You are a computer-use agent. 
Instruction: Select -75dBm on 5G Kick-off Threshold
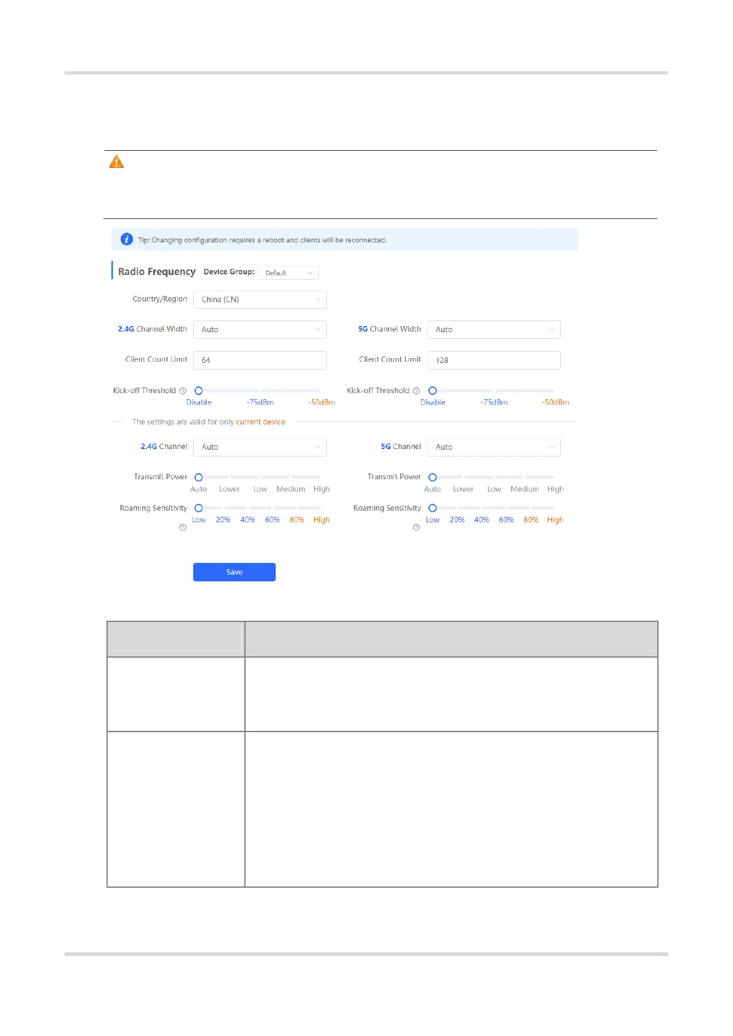tap(494, 402)
